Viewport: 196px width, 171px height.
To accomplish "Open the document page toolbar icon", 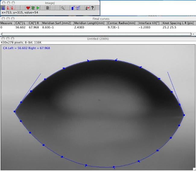I will pos(47,8).
